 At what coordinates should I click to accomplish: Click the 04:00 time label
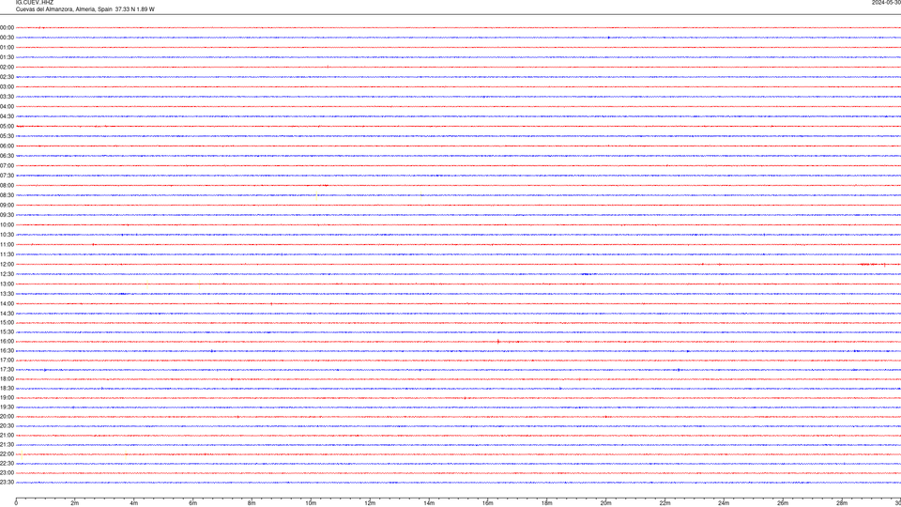(x=7, y=106)
